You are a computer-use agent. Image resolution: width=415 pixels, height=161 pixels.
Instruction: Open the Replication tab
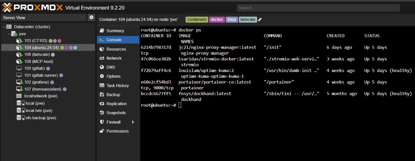pos(118,104)
